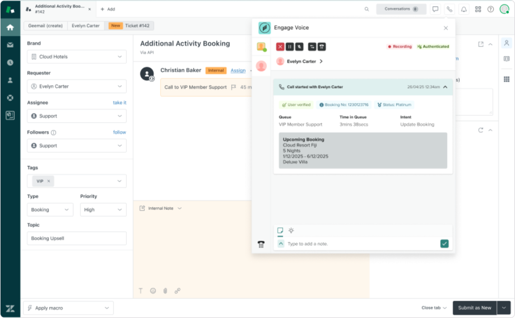Expand the arrow next to Submit as New
The width and height of the screenshot is (515, 318).
(504, 308)
